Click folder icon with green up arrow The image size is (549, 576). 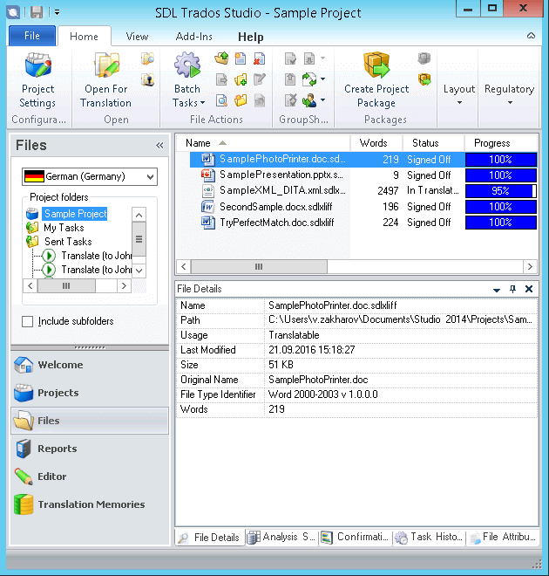tap(221, 58)
